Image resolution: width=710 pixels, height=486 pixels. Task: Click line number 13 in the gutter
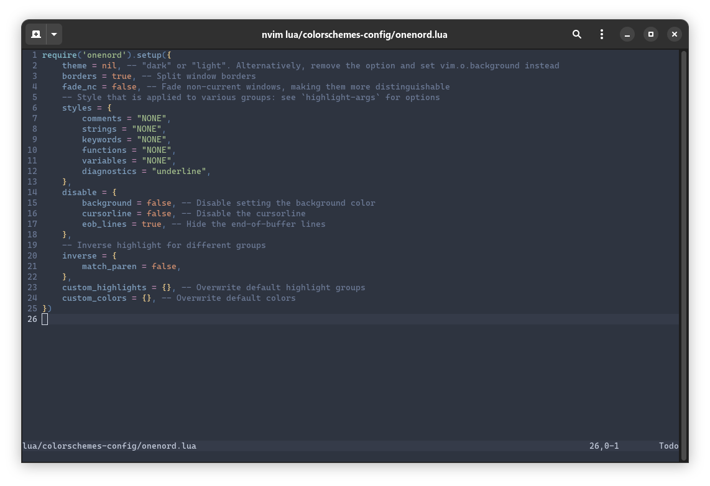32,182
